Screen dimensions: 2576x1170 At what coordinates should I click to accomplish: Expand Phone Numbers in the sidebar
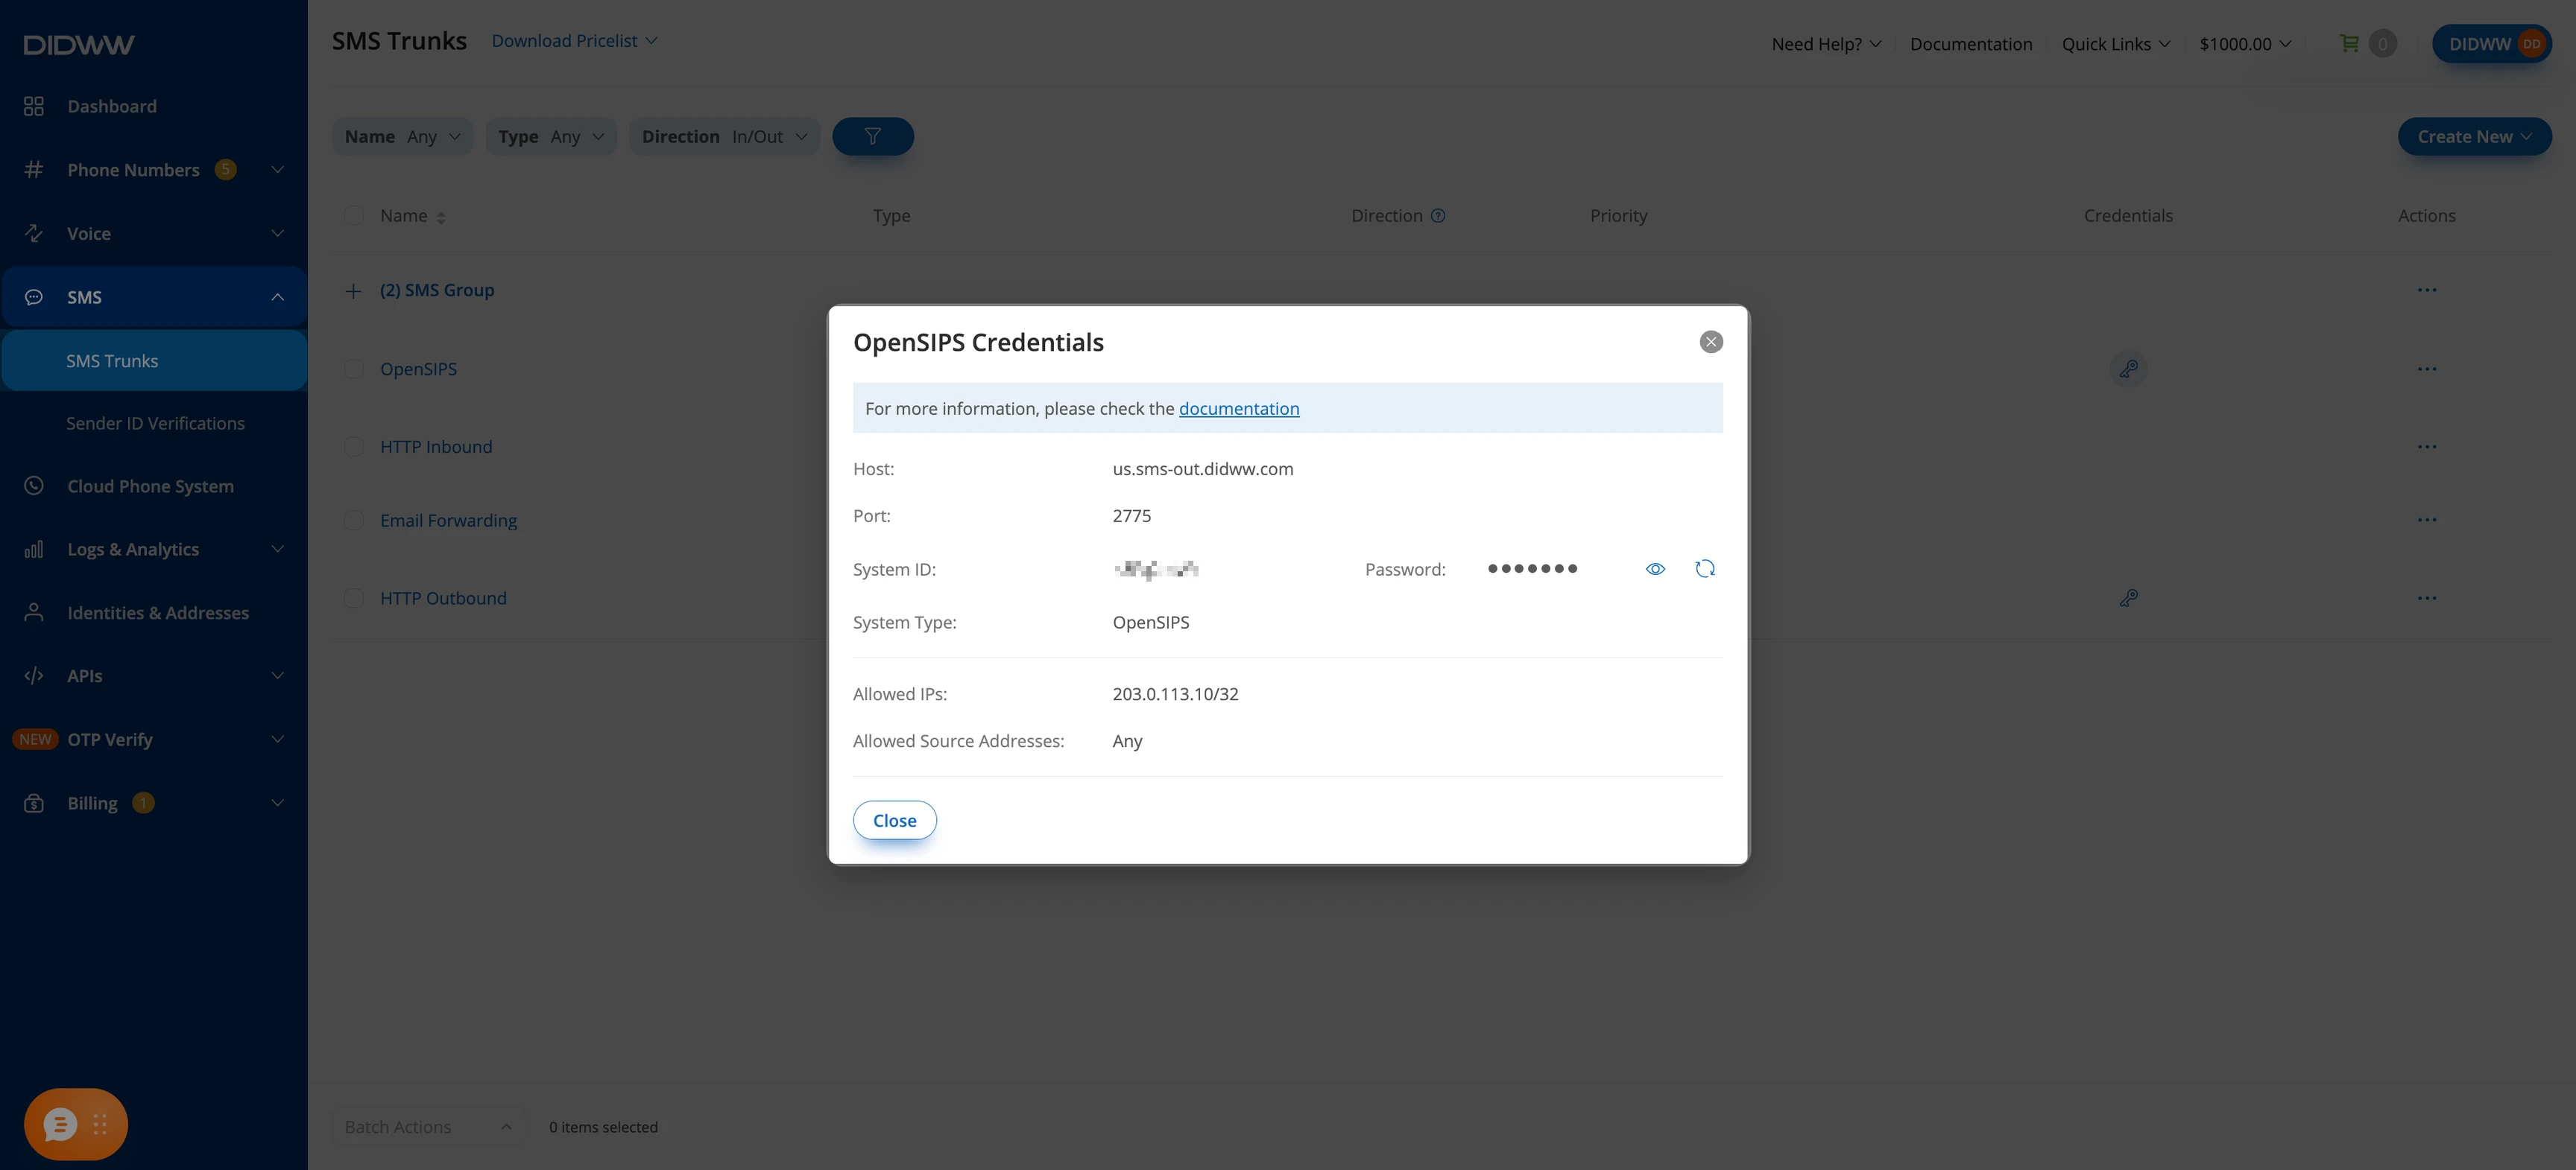pyautogui.click(x=154, y=170)
